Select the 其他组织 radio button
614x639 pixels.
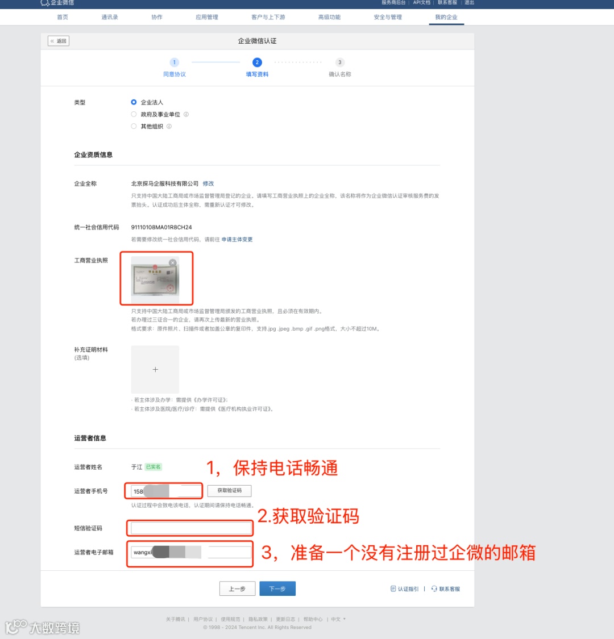134,126
